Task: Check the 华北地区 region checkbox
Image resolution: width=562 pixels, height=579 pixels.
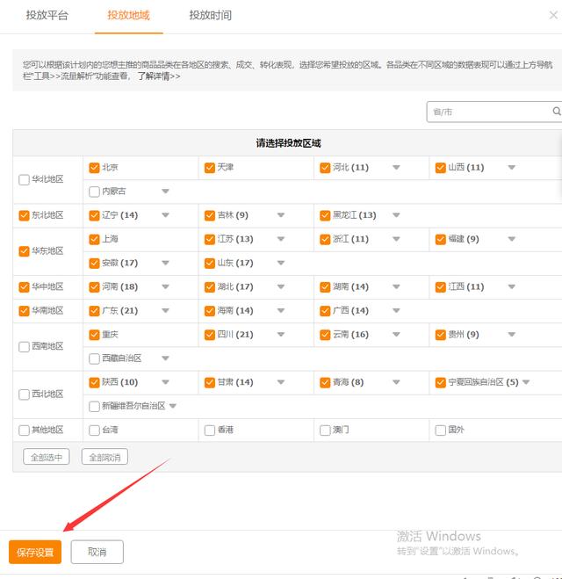Action: pos(24,180)
